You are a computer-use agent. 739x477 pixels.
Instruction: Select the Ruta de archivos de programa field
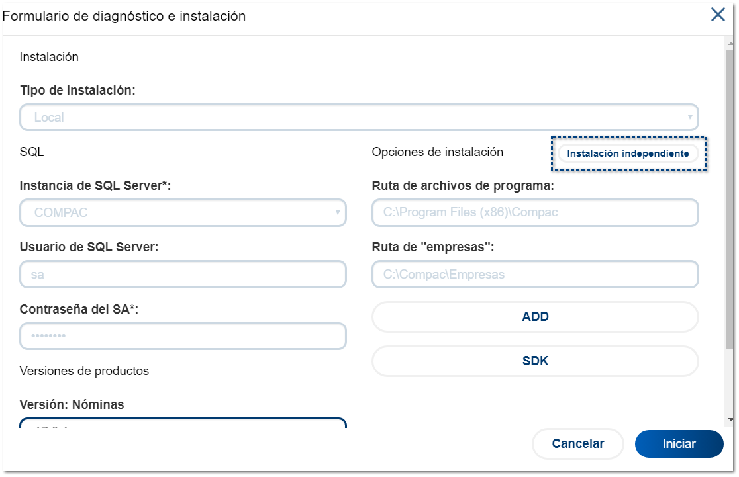(x=535, y=213)
